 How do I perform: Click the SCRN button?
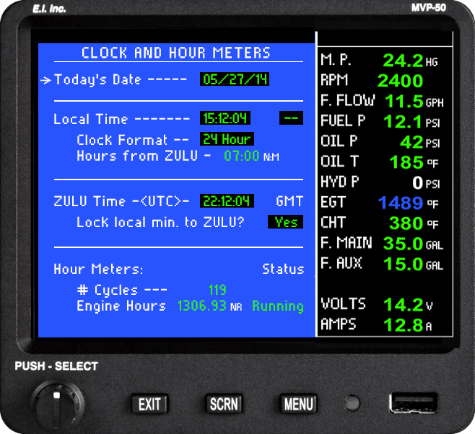pyautogui.click(x=224, y=404)
